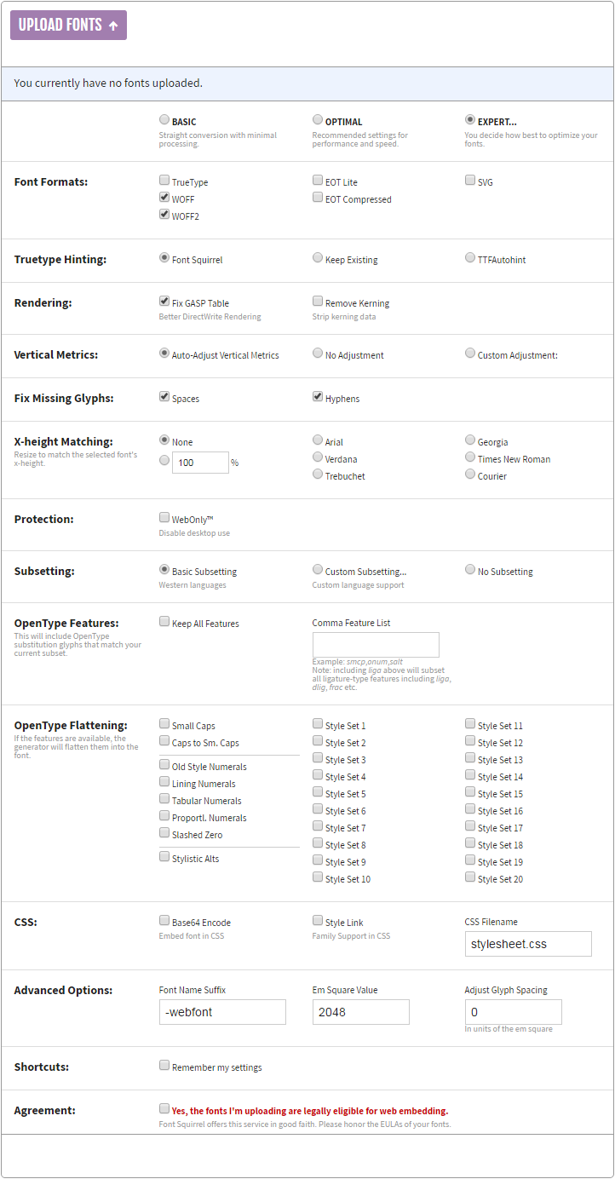Screen dimensions: 615x1179
Task: Select TTFAutohint for Truetype hinting
Action: click(x=470, y=258)
